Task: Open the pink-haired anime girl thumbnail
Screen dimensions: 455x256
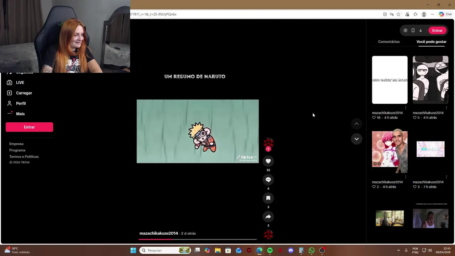Action: pyautogui.click(x=390, y=149)
